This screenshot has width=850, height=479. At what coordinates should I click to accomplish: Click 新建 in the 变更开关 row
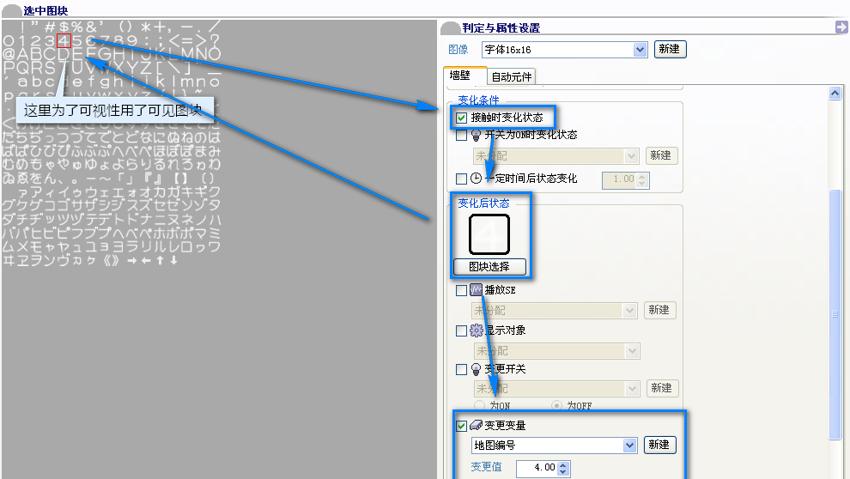coord(663,388)
